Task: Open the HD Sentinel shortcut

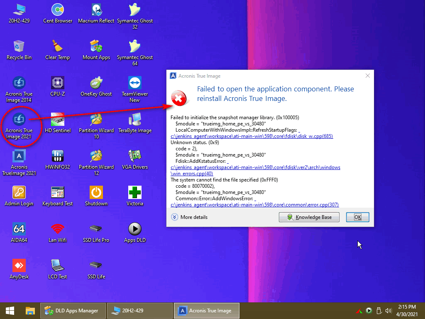Action: click(x=57, y=123)
